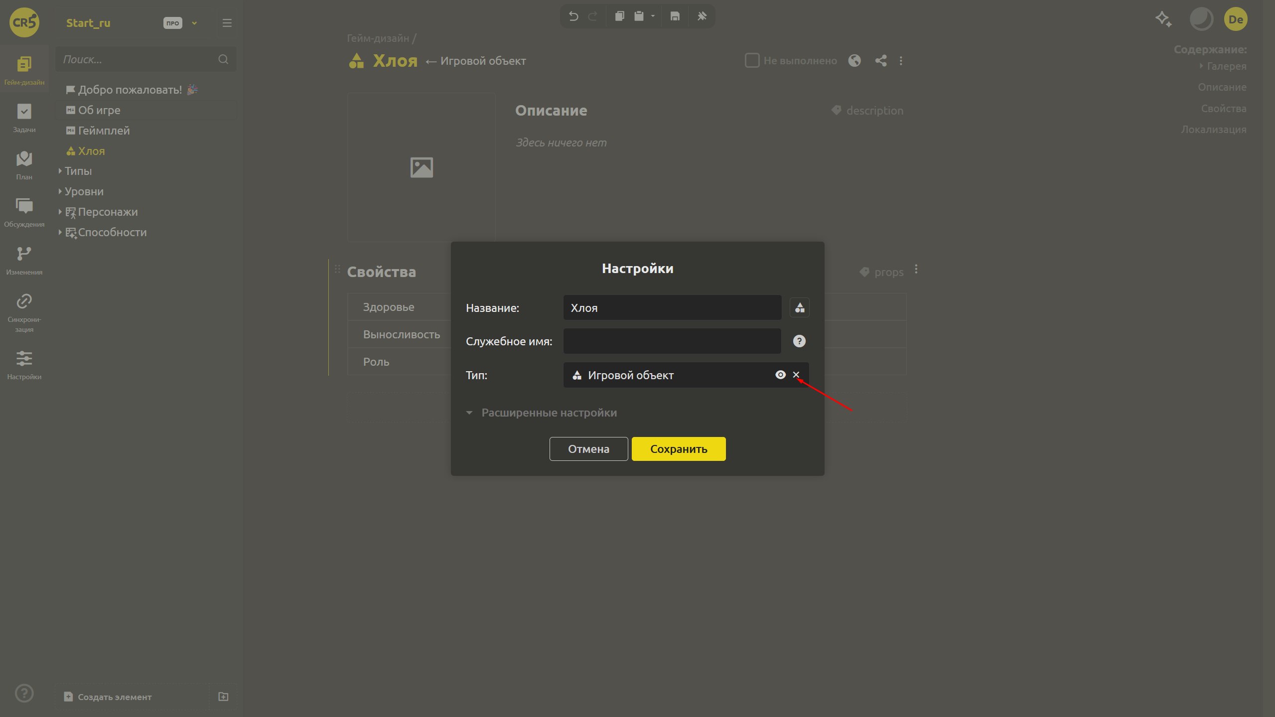Click the help question icon at bottom-left

(24, 693)
